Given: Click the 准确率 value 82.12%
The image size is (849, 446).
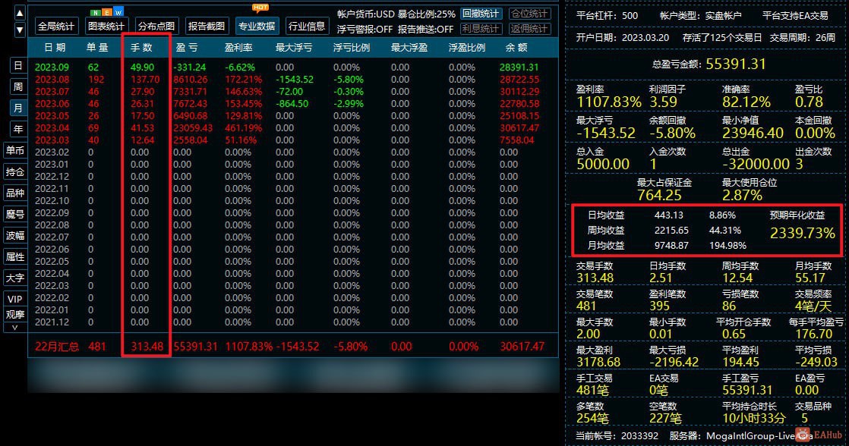Looking at the screenshot, I should pyautogui.click(x=746, y=102).
